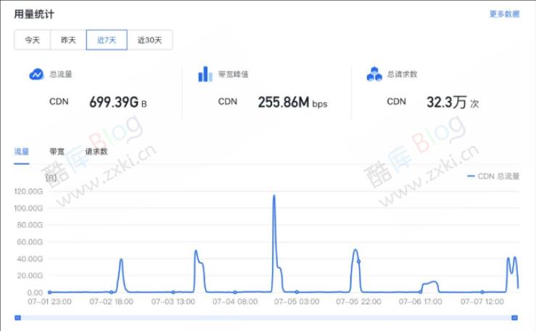536x331 pixels.
Task: Click the data point at 07-03 13:00
Action: click(173, 293)
